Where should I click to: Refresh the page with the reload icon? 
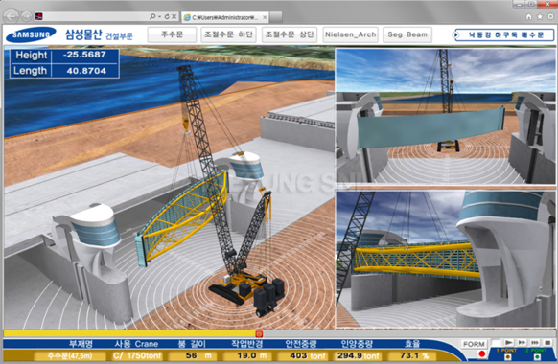click(167, 16)
